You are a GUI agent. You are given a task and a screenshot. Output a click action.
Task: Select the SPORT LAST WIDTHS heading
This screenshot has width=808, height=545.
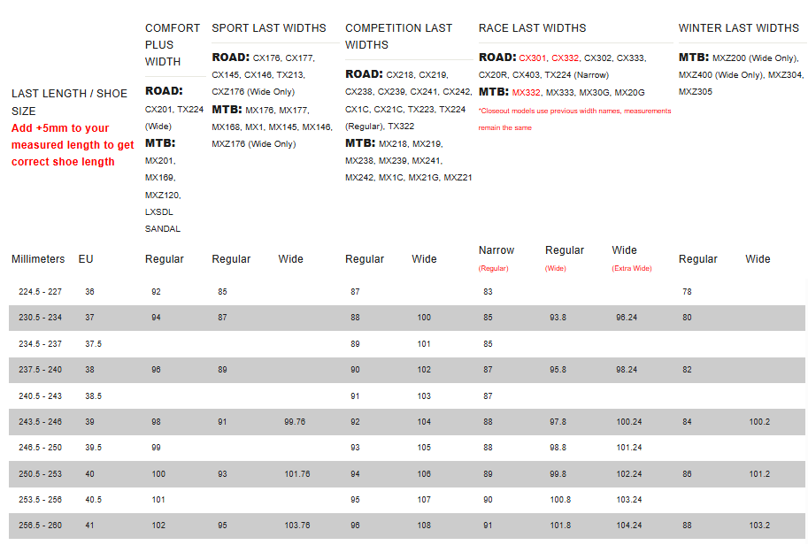click(x=269, y=28)
